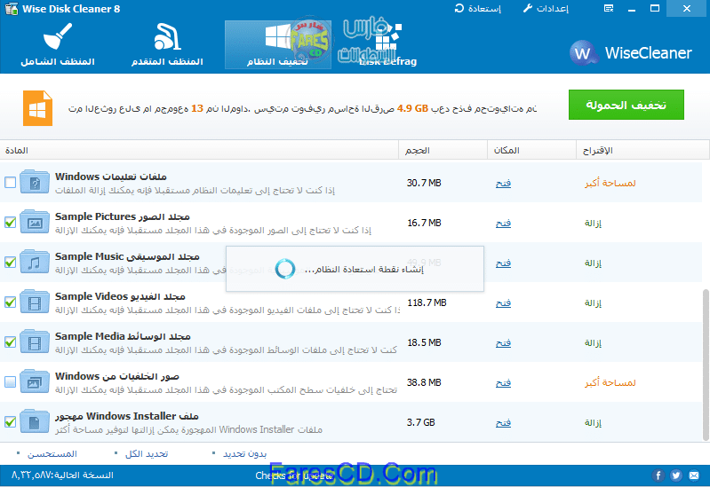Click the Select None (بدون تحديد) link
The image size is (710, 487).
(x=245, y=454)
